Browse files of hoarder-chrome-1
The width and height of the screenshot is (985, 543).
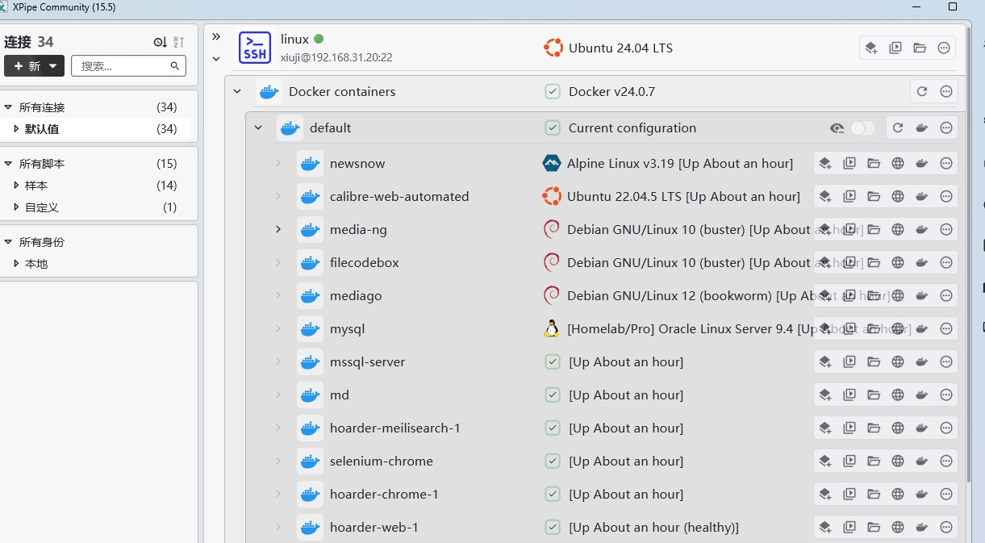pyautogui.click(x=874, y=494)
